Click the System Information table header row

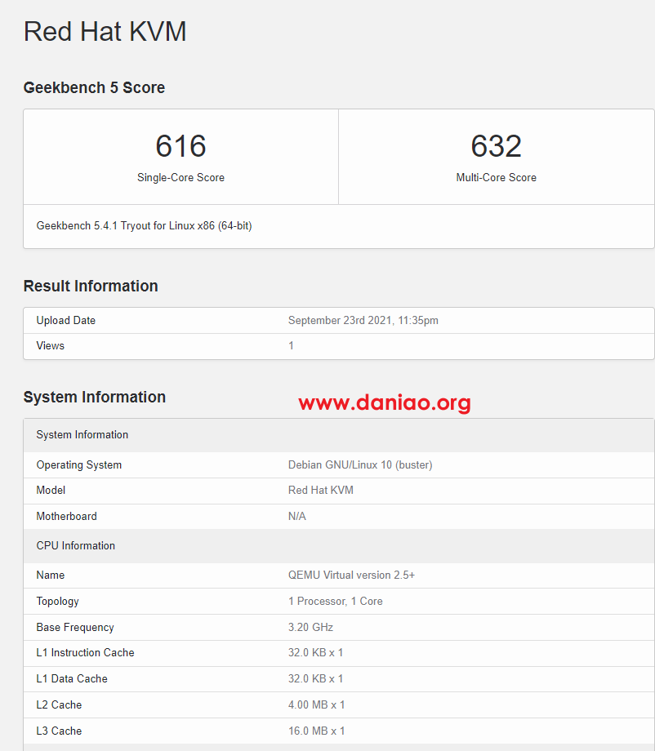pyautogui.click(x=339, y=435)
